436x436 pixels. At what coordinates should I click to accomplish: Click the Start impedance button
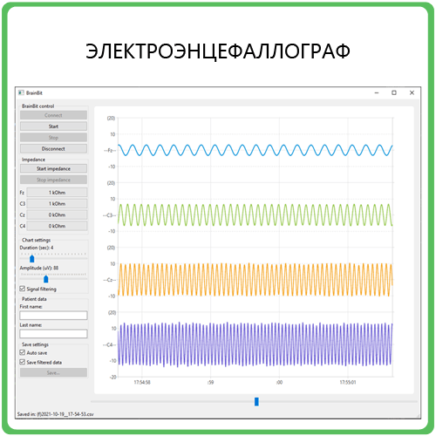[x=53, y=168]
